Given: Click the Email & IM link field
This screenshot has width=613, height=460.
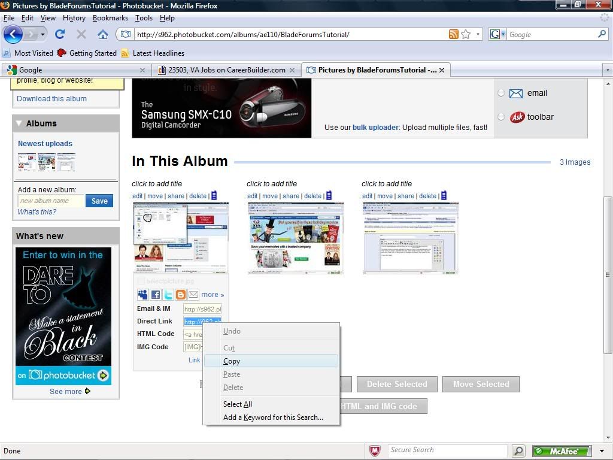Looking at the screenshot, I should pyautogui.click(x=202, y=308).
